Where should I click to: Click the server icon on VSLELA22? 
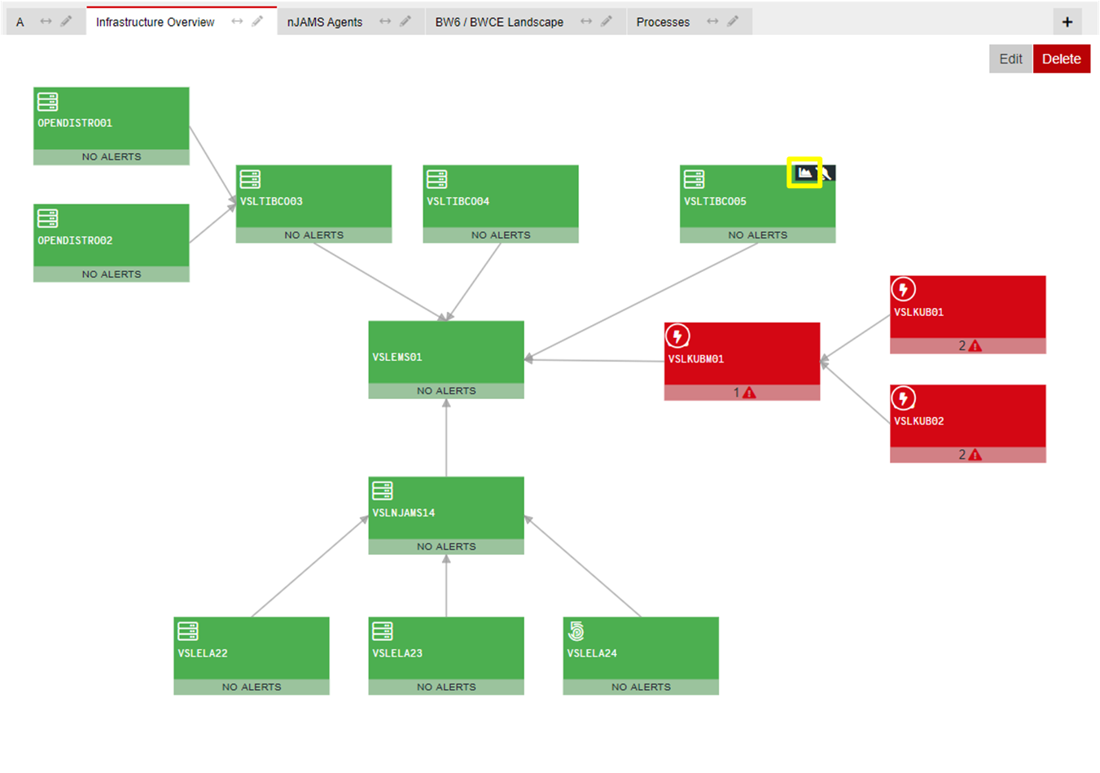188,631
